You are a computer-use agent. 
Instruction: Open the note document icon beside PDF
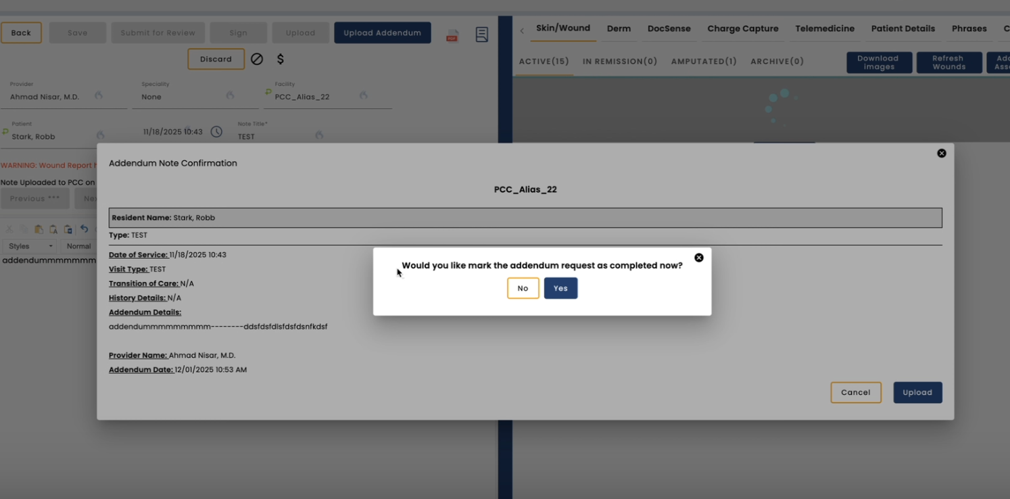482,34
